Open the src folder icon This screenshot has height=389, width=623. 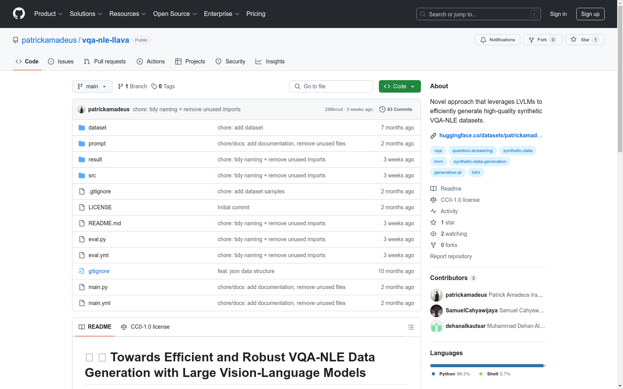click(x=82, y=175)
